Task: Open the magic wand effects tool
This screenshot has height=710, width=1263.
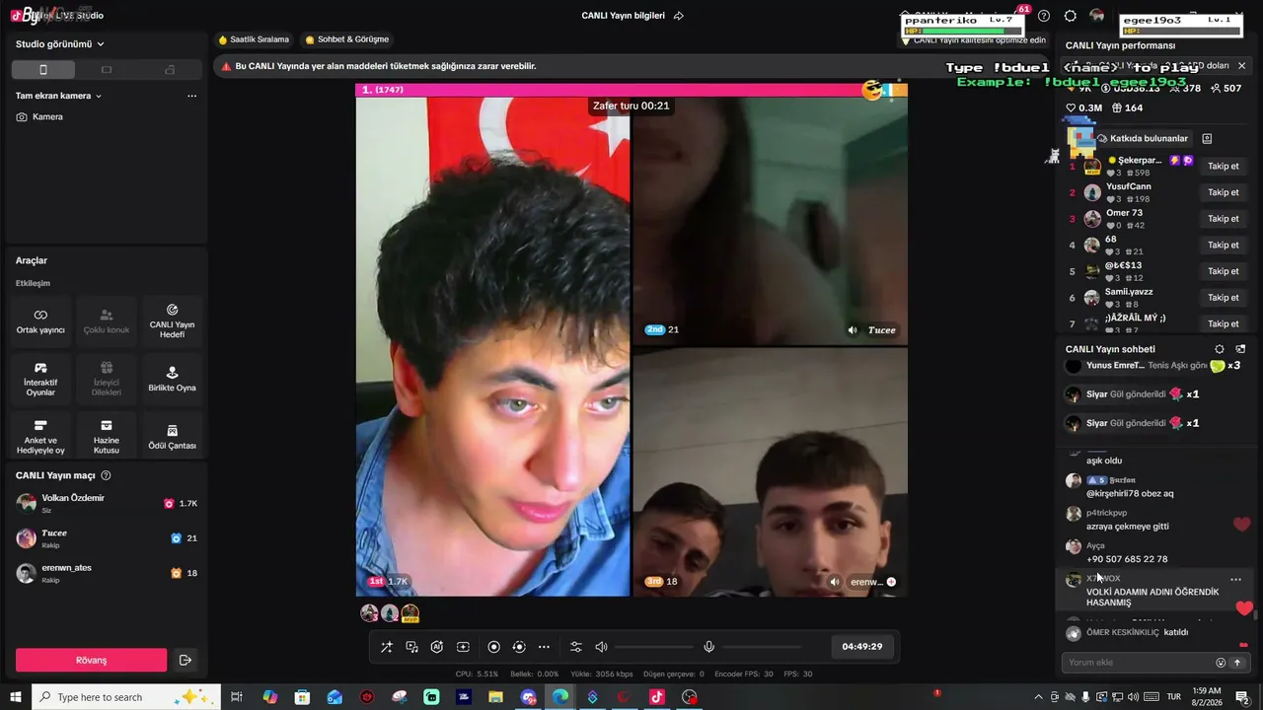Action: (387, 647)
